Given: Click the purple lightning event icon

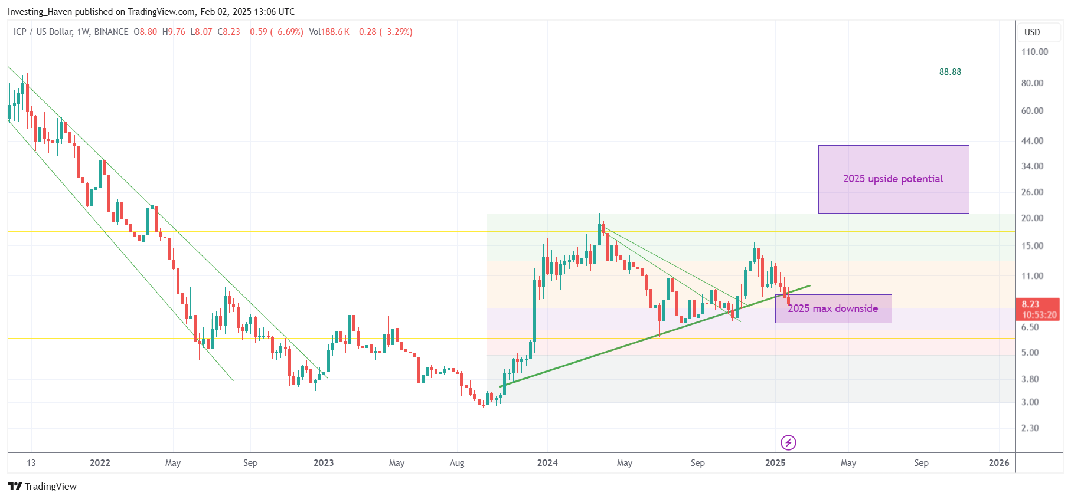Looking at the screenshot, I should (x=788, y=442).
